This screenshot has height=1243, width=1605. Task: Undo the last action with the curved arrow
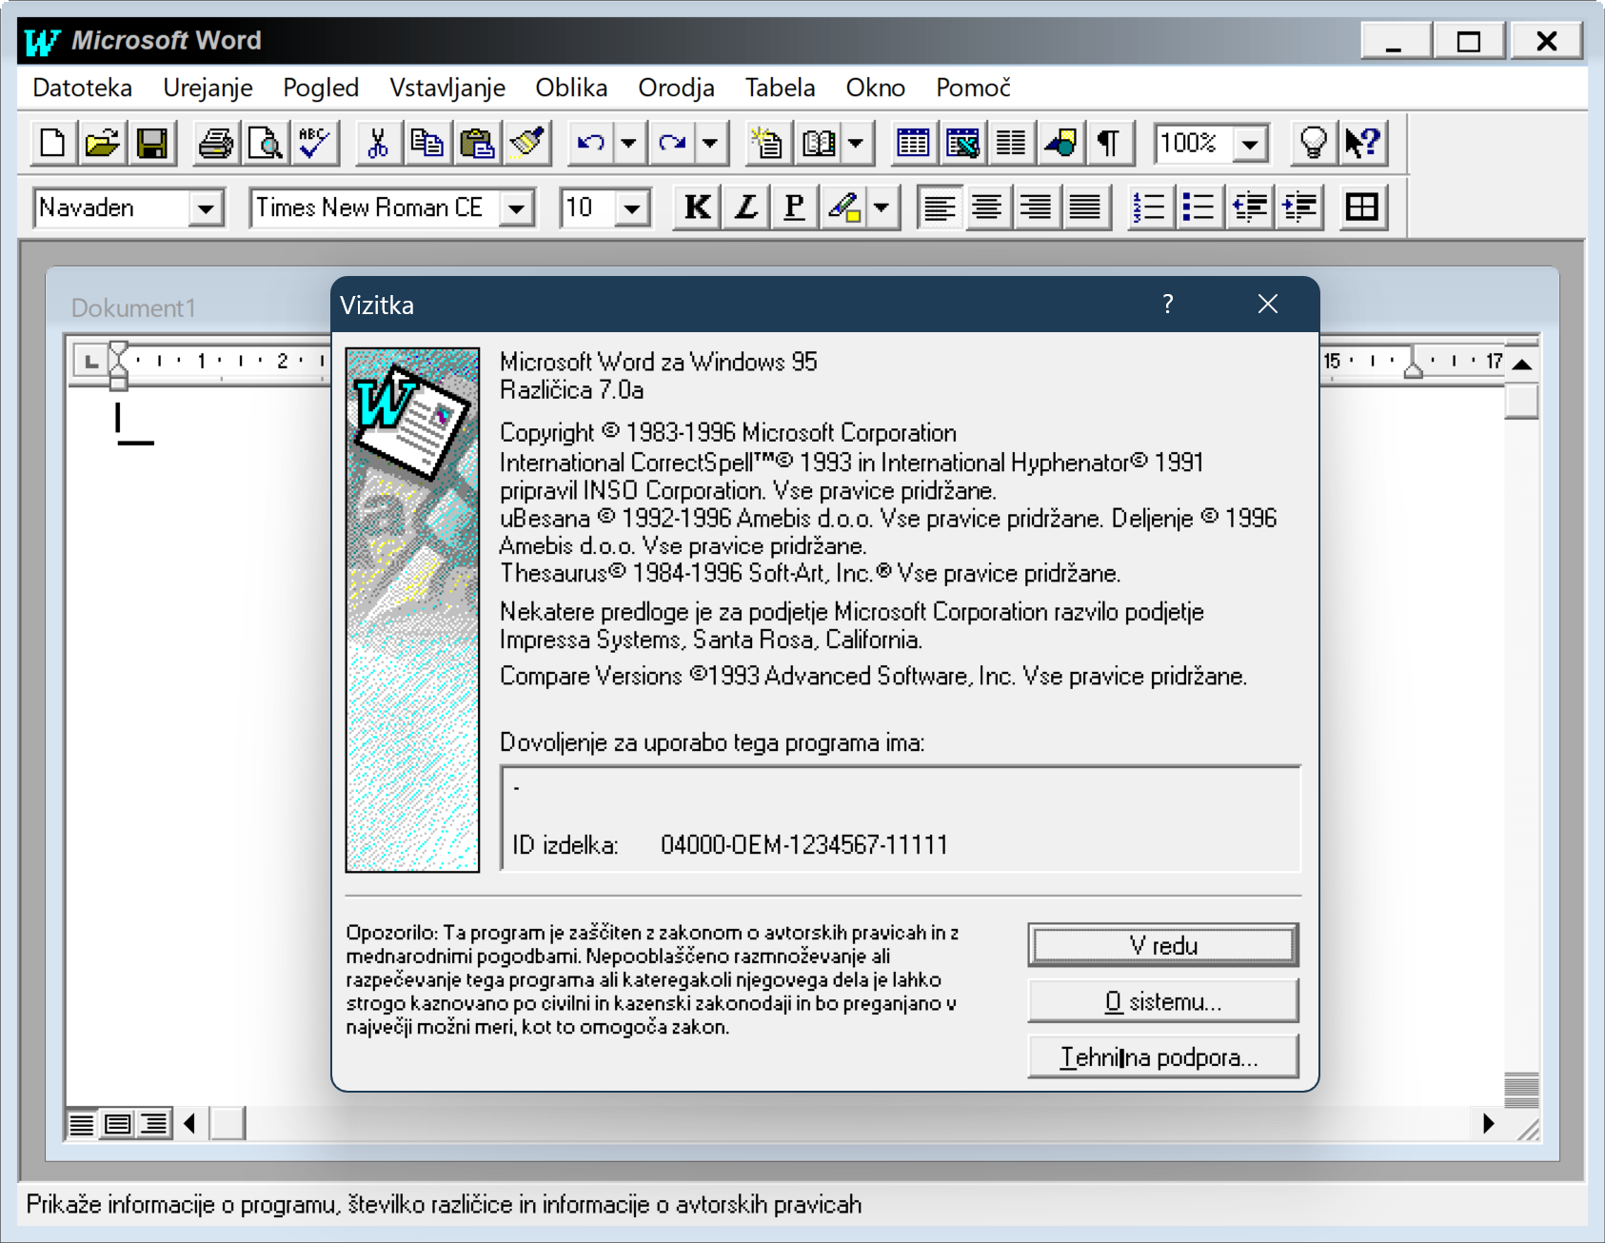pyautogui.click(x=591, y=144)
